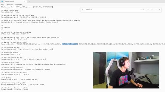Click the ModelQuality:0.0 Low Quality line
The image size is (165, 92).
(34, 64)
